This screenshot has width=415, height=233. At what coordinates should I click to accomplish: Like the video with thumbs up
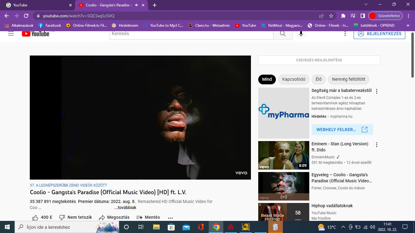coord(36,217)
